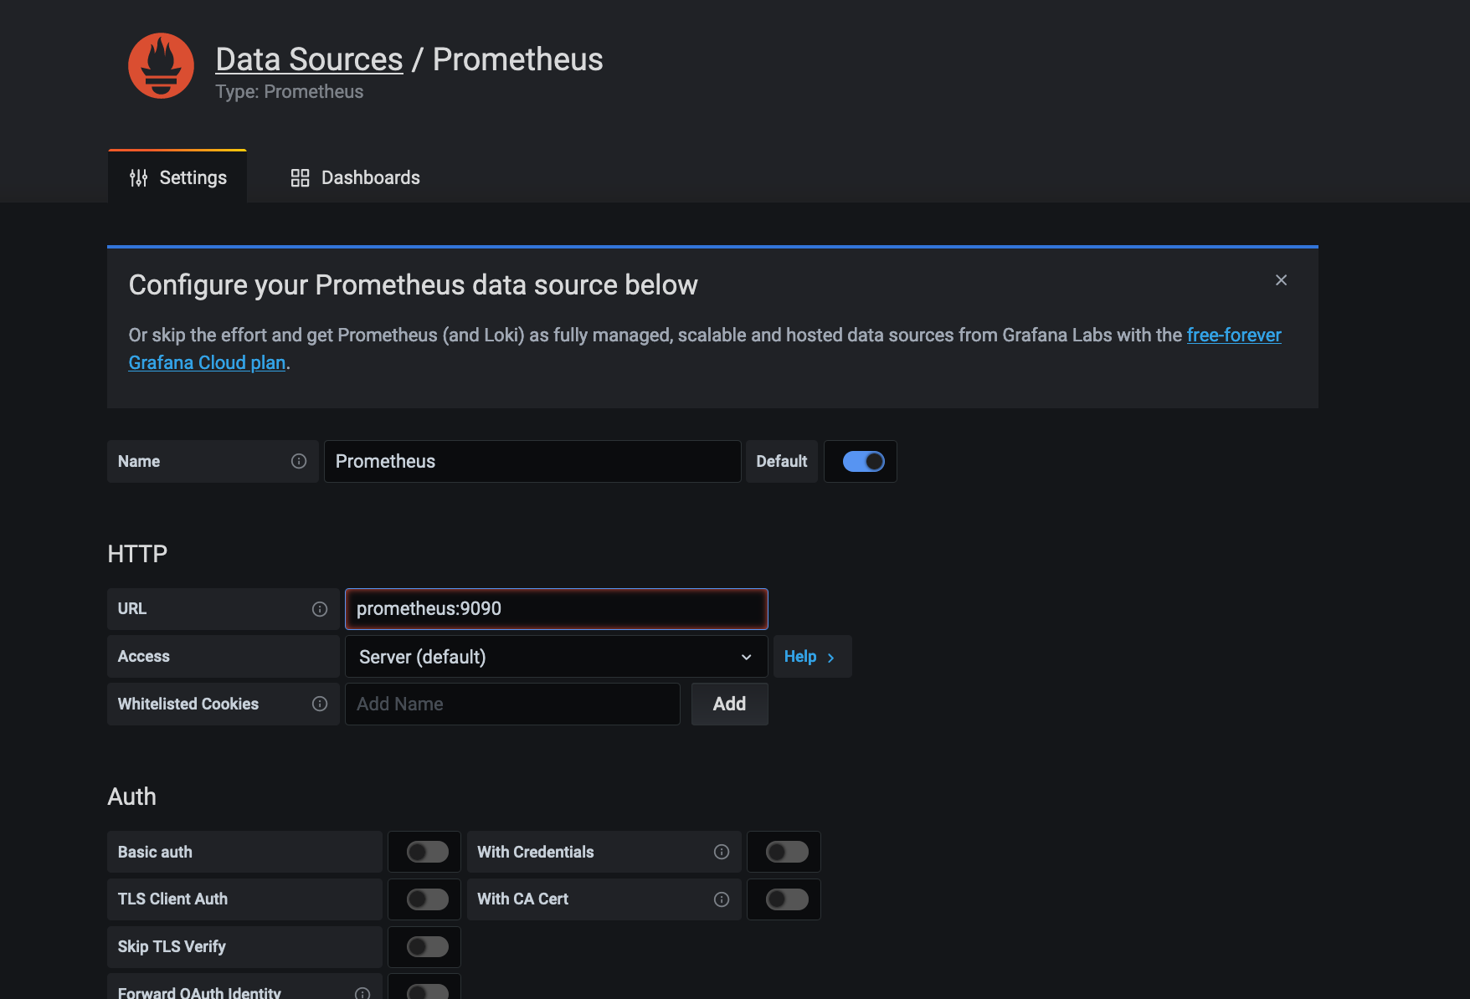1470x999 pixels.
Task: Click the URL info icon
Action: tap(320, 609)
